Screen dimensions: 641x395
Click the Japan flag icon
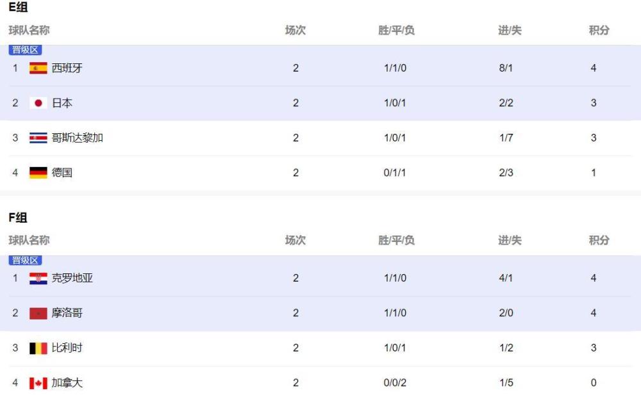[38, 103]
